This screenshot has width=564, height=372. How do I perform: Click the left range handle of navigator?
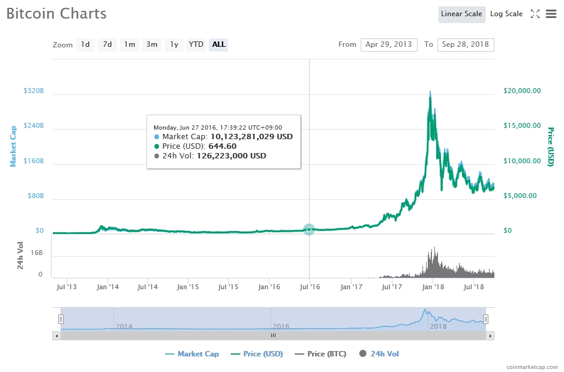click(61, 319)
